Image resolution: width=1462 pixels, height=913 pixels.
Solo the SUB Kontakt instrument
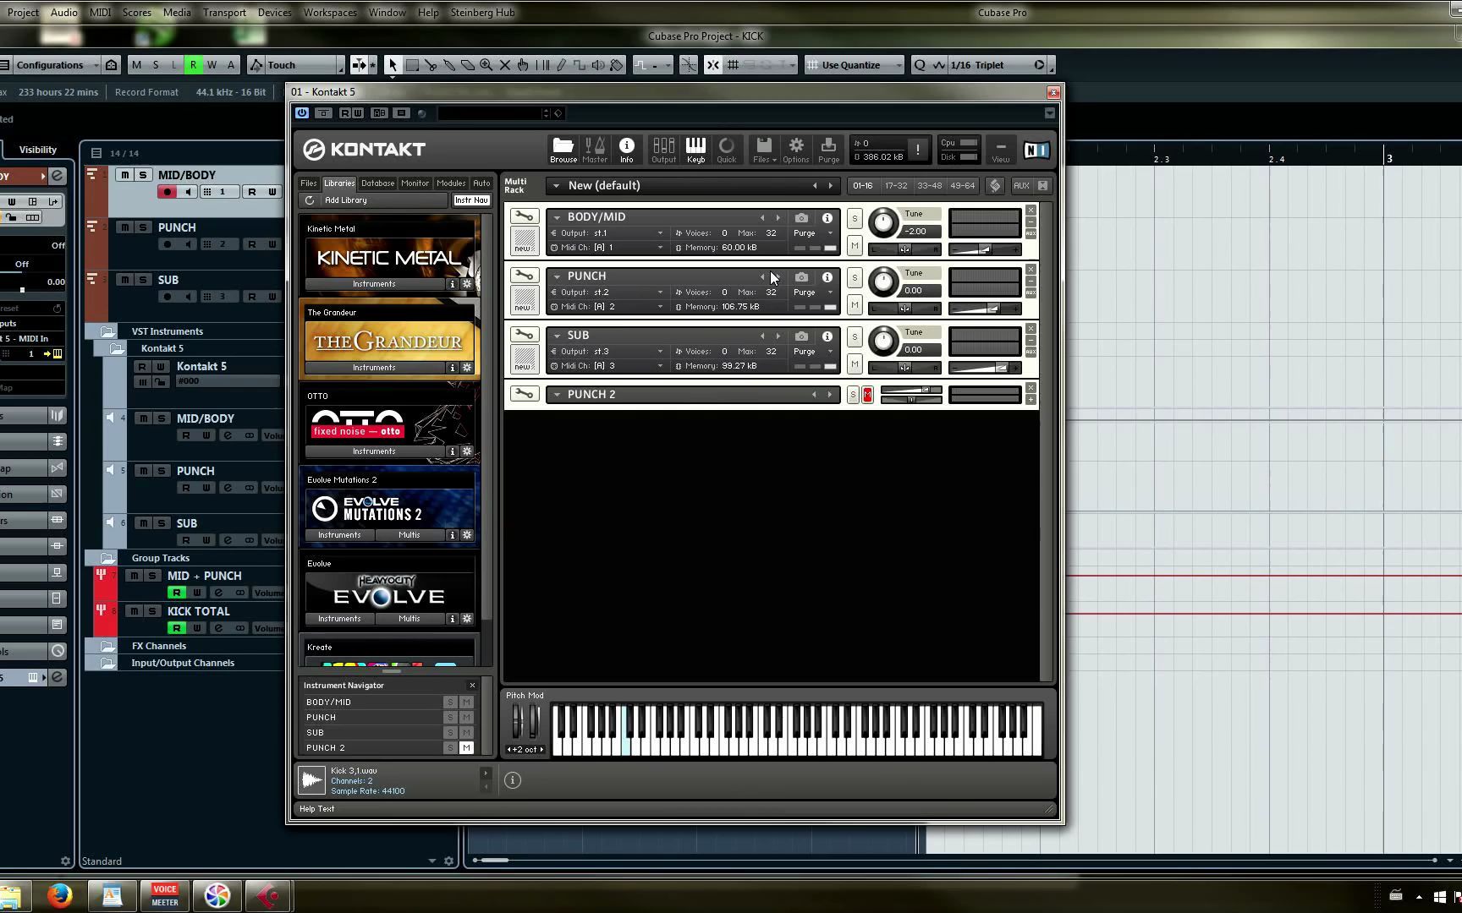tap(855, 337)
